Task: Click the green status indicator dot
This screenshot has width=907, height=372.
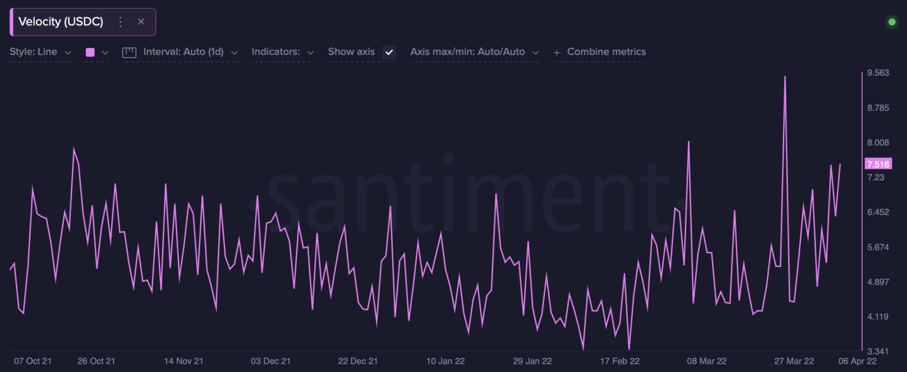Action: coord(892,22)
